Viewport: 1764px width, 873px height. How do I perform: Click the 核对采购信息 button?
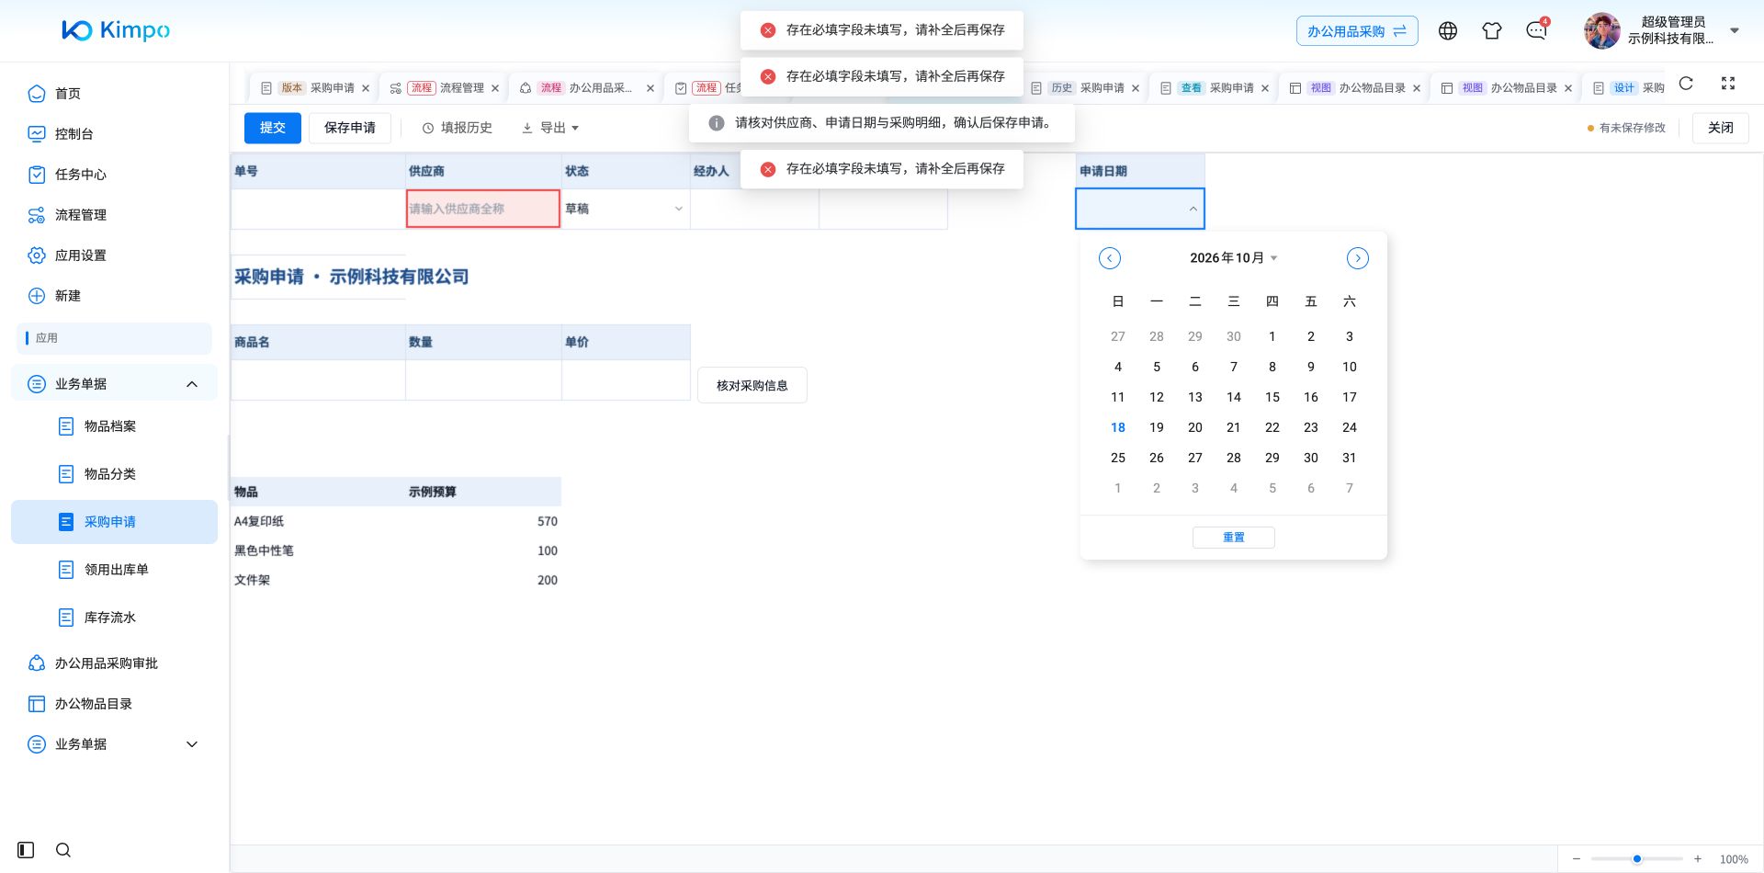[752, 386]
